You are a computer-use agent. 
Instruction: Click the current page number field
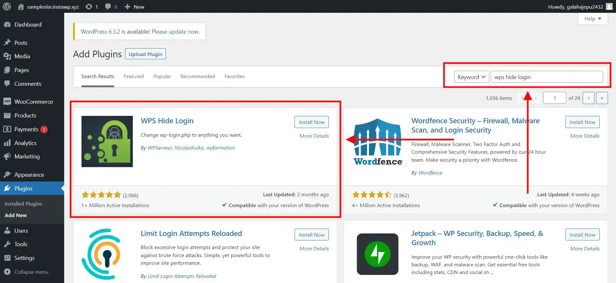click(x=554, y=98)
